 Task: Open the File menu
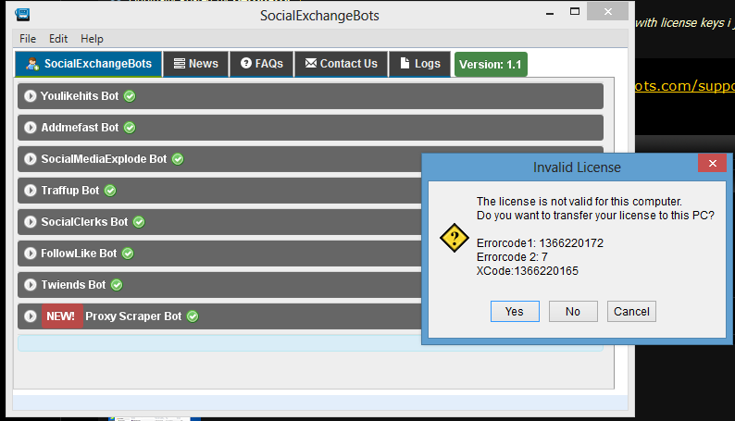(28, 39)
